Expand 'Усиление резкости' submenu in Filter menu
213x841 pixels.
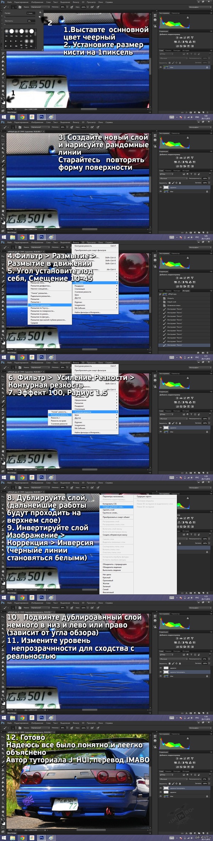point(95,412)
